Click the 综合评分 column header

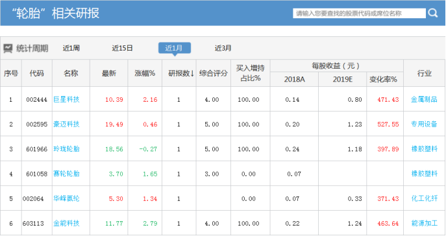(214, 73)
